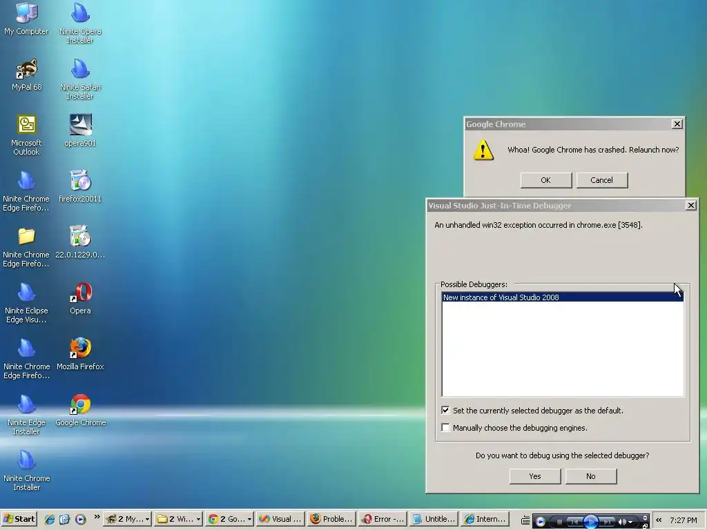The height and width of the screenshot is (530, 707).
Task: Open My Computer desktop icon
Action: click(x=26, y=18)
